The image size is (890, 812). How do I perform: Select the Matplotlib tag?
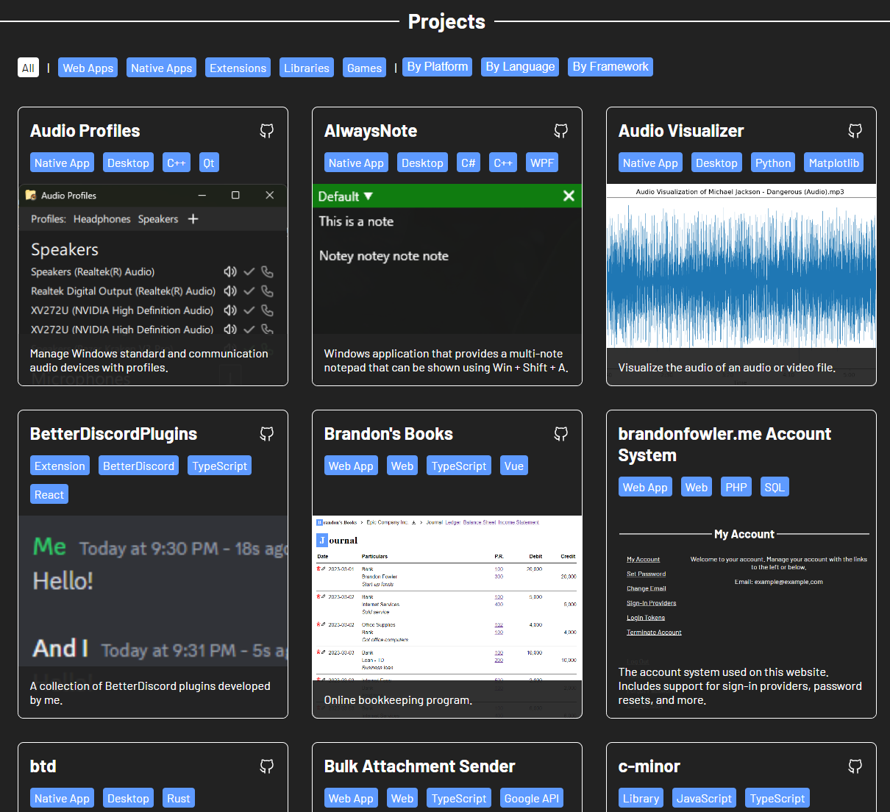(x=834, y=163)
